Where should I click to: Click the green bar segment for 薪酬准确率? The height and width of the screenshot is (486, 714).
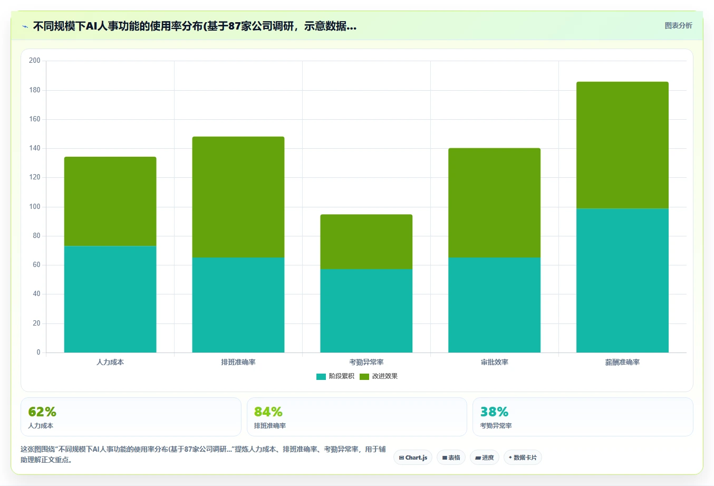[x=623, y=145]
